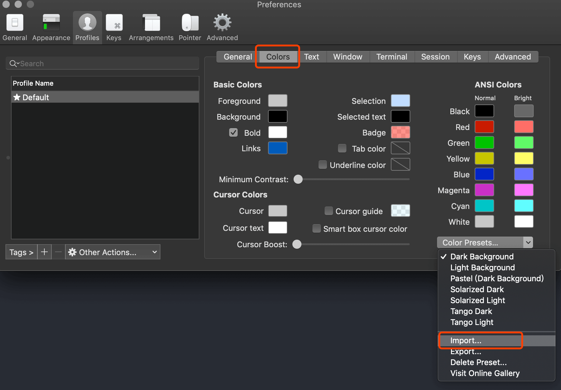Screen dimensions: 561x390
Task: Open the Pointer preferences pane
Action: [x=190, y=27]
